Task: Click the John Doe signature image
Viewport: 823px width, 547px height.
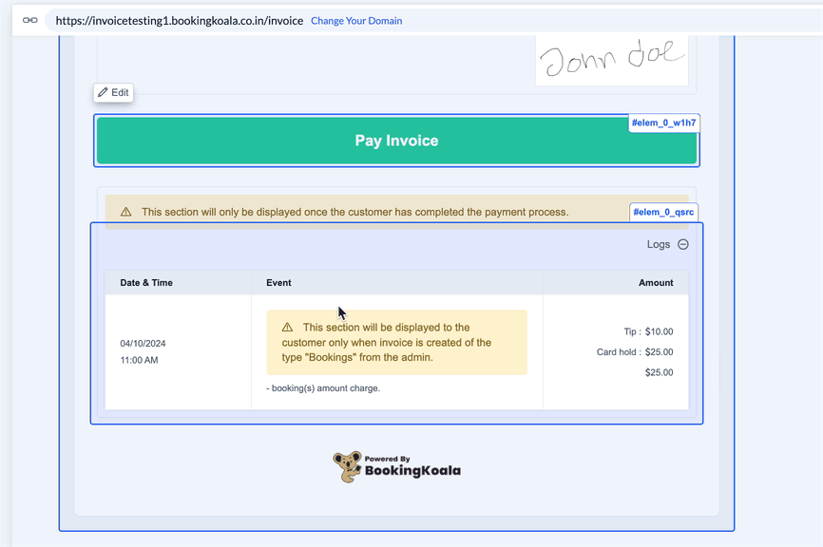Action: pyautogui.click(x=612, y=59)
